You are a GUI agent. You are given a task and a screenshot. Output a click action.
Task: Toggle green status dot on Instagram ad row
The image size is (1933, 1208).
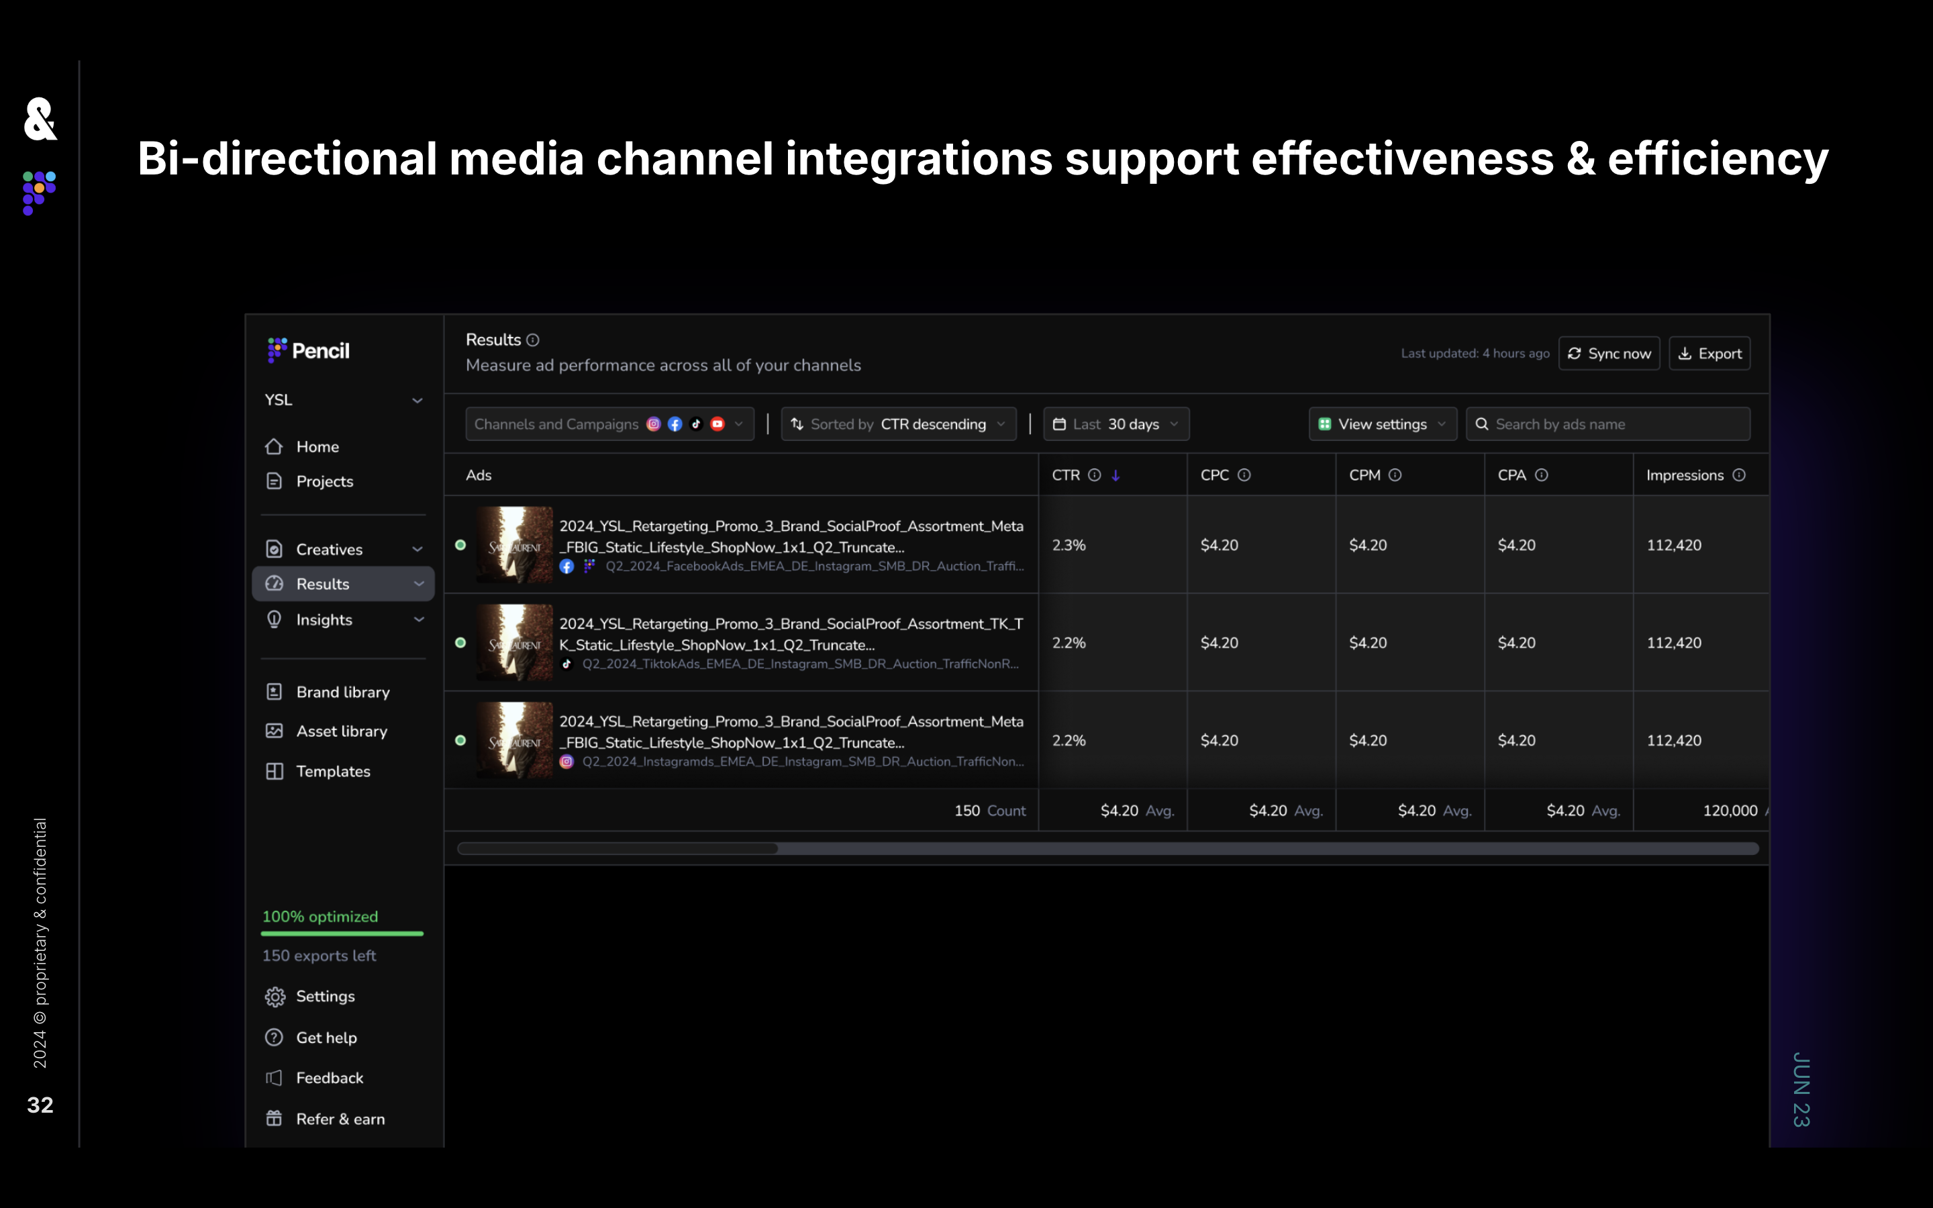pyautogui.click(x=460, y=741)
